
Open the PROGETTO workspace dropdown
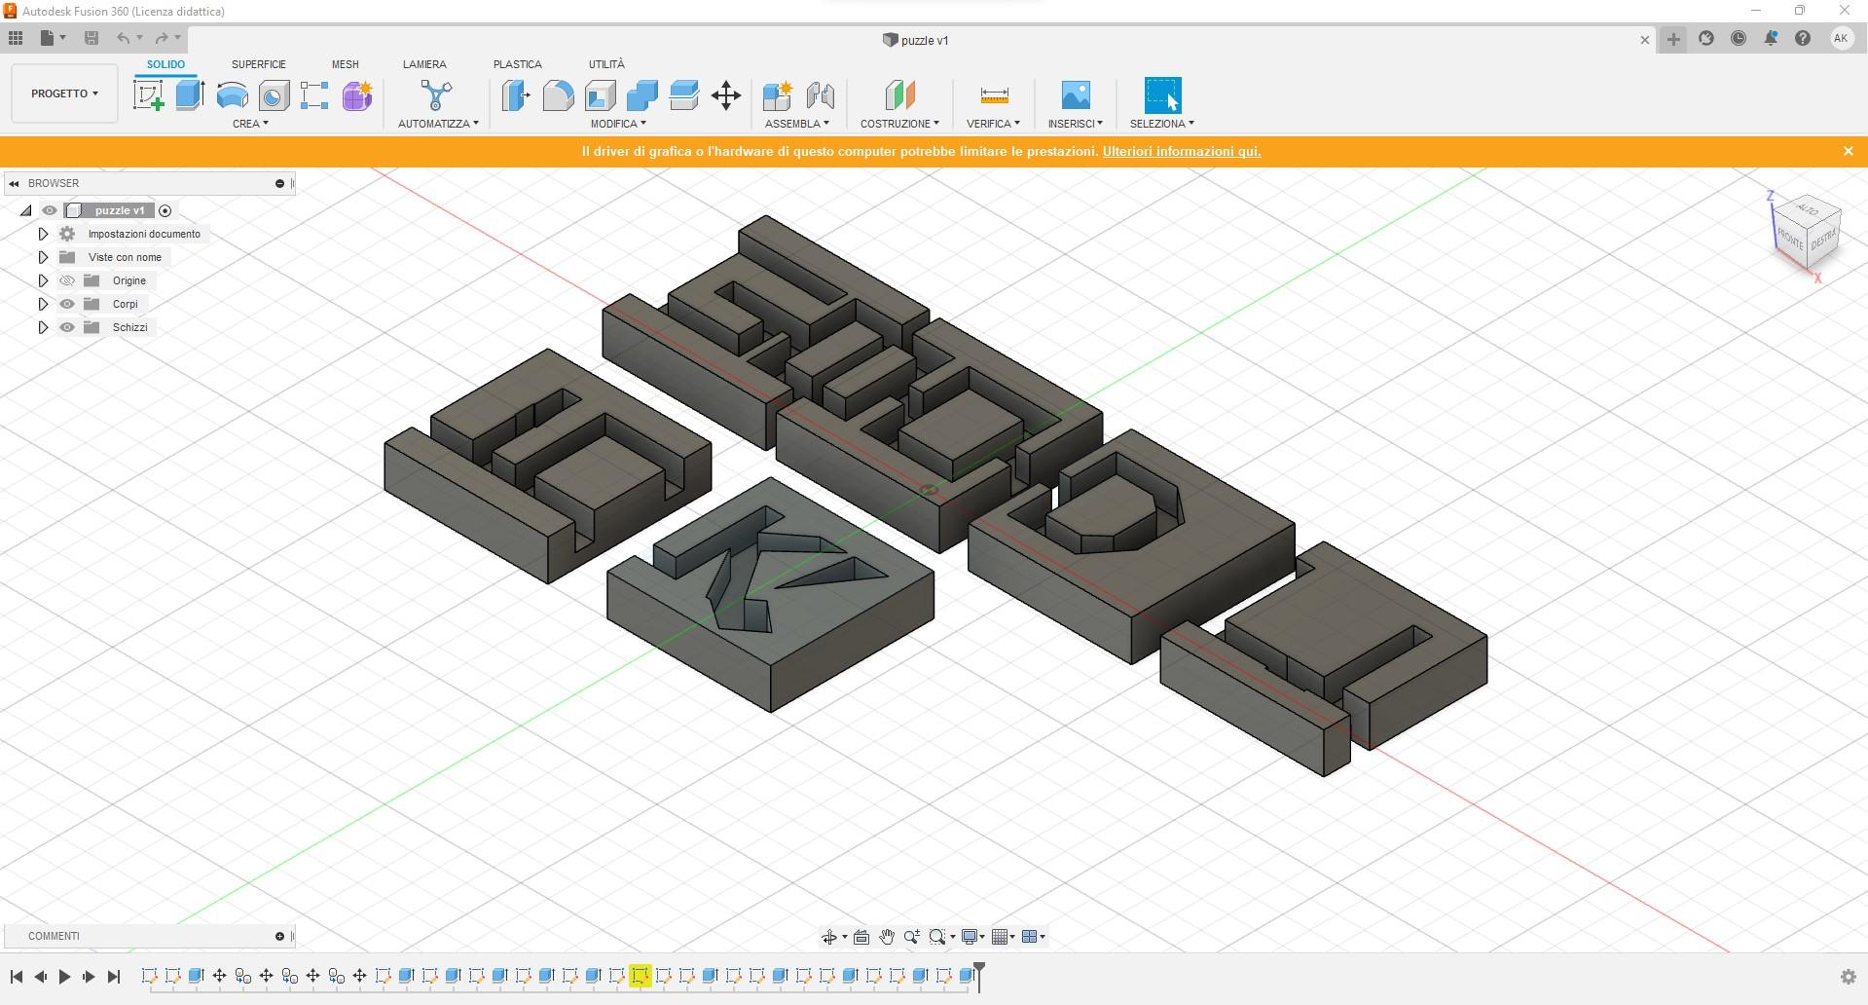pyautogui.click(x=64, y=93)
